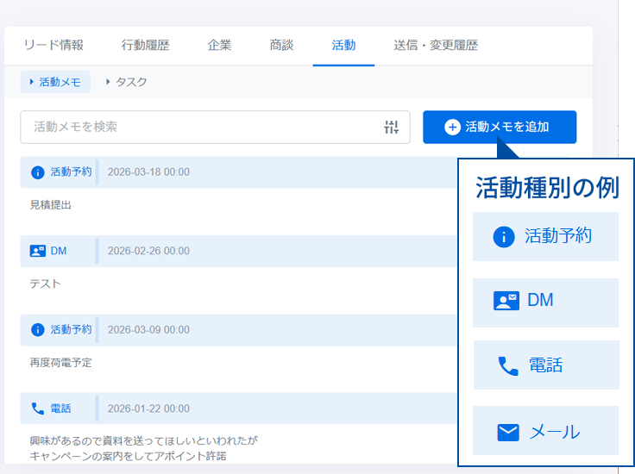
Task: Click DM icon in 活動種別の例 panel
Action: (506, 301)
